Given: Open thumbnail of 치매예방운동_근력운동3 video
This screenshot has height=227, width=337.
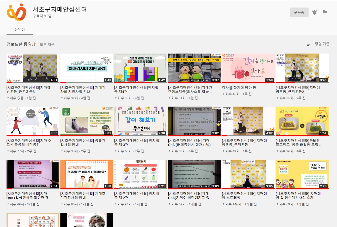Looking at the screenshot, I should 33,68.
